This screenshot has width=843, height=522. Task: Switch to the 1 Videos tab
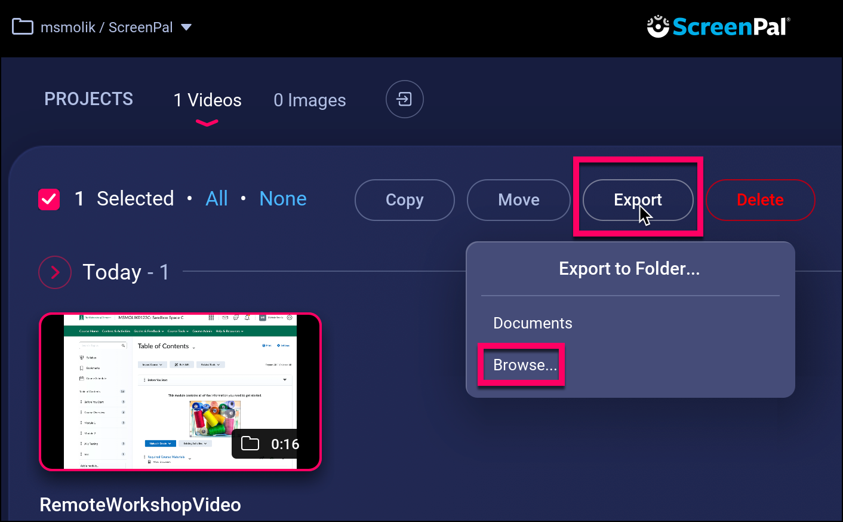click(x=207, y=100)
